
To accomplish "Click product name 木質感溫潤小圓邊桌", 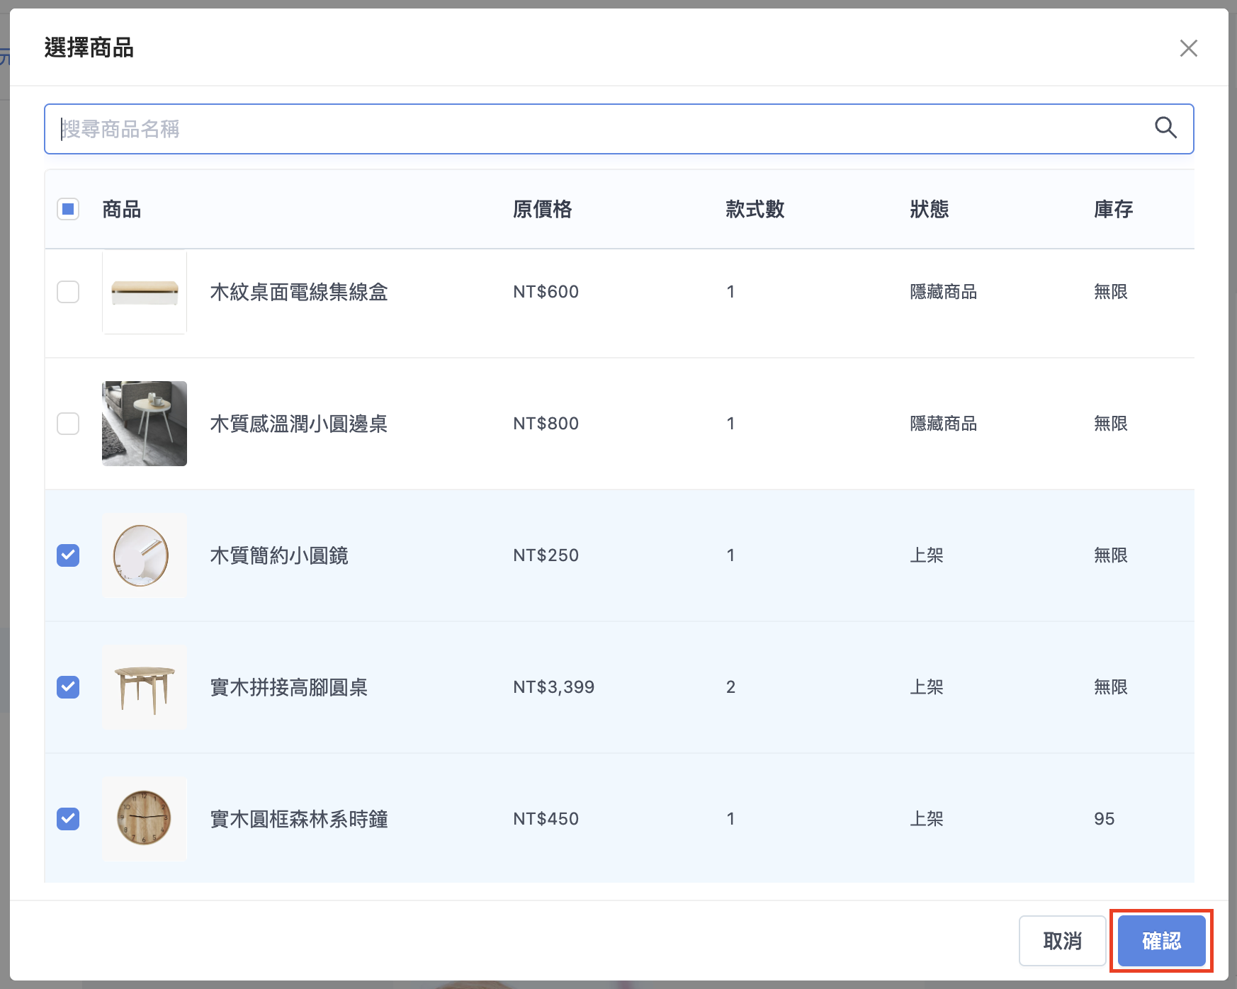I will 299,424.
